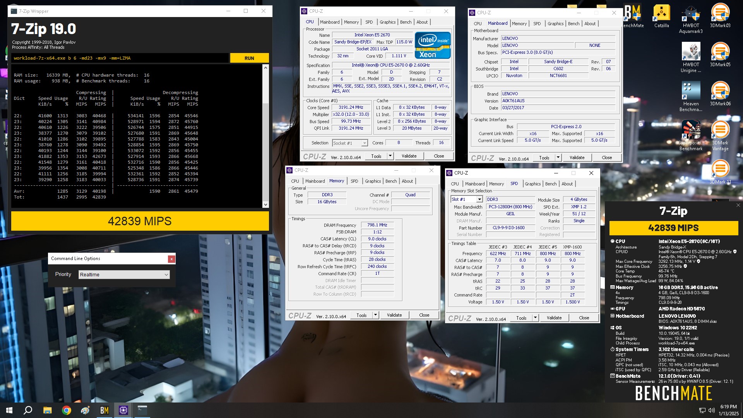Image resolution: width=743 pixels, height=418 pixels.
Task: Click the DRAM Frequency value 798.1 MHz
Action: click(x=377, y=225)
